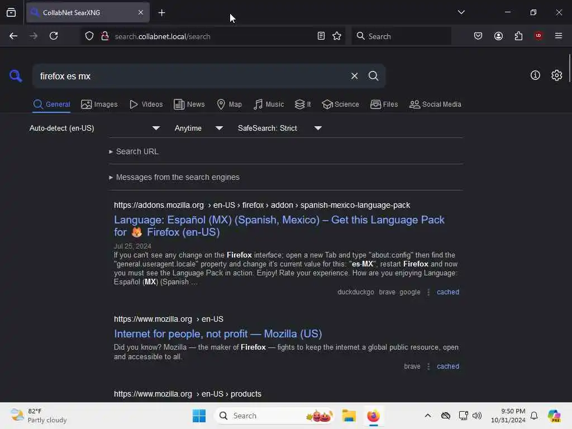572x429 pixels.
Task: View site security lock information
Action: tap(104, 36)
